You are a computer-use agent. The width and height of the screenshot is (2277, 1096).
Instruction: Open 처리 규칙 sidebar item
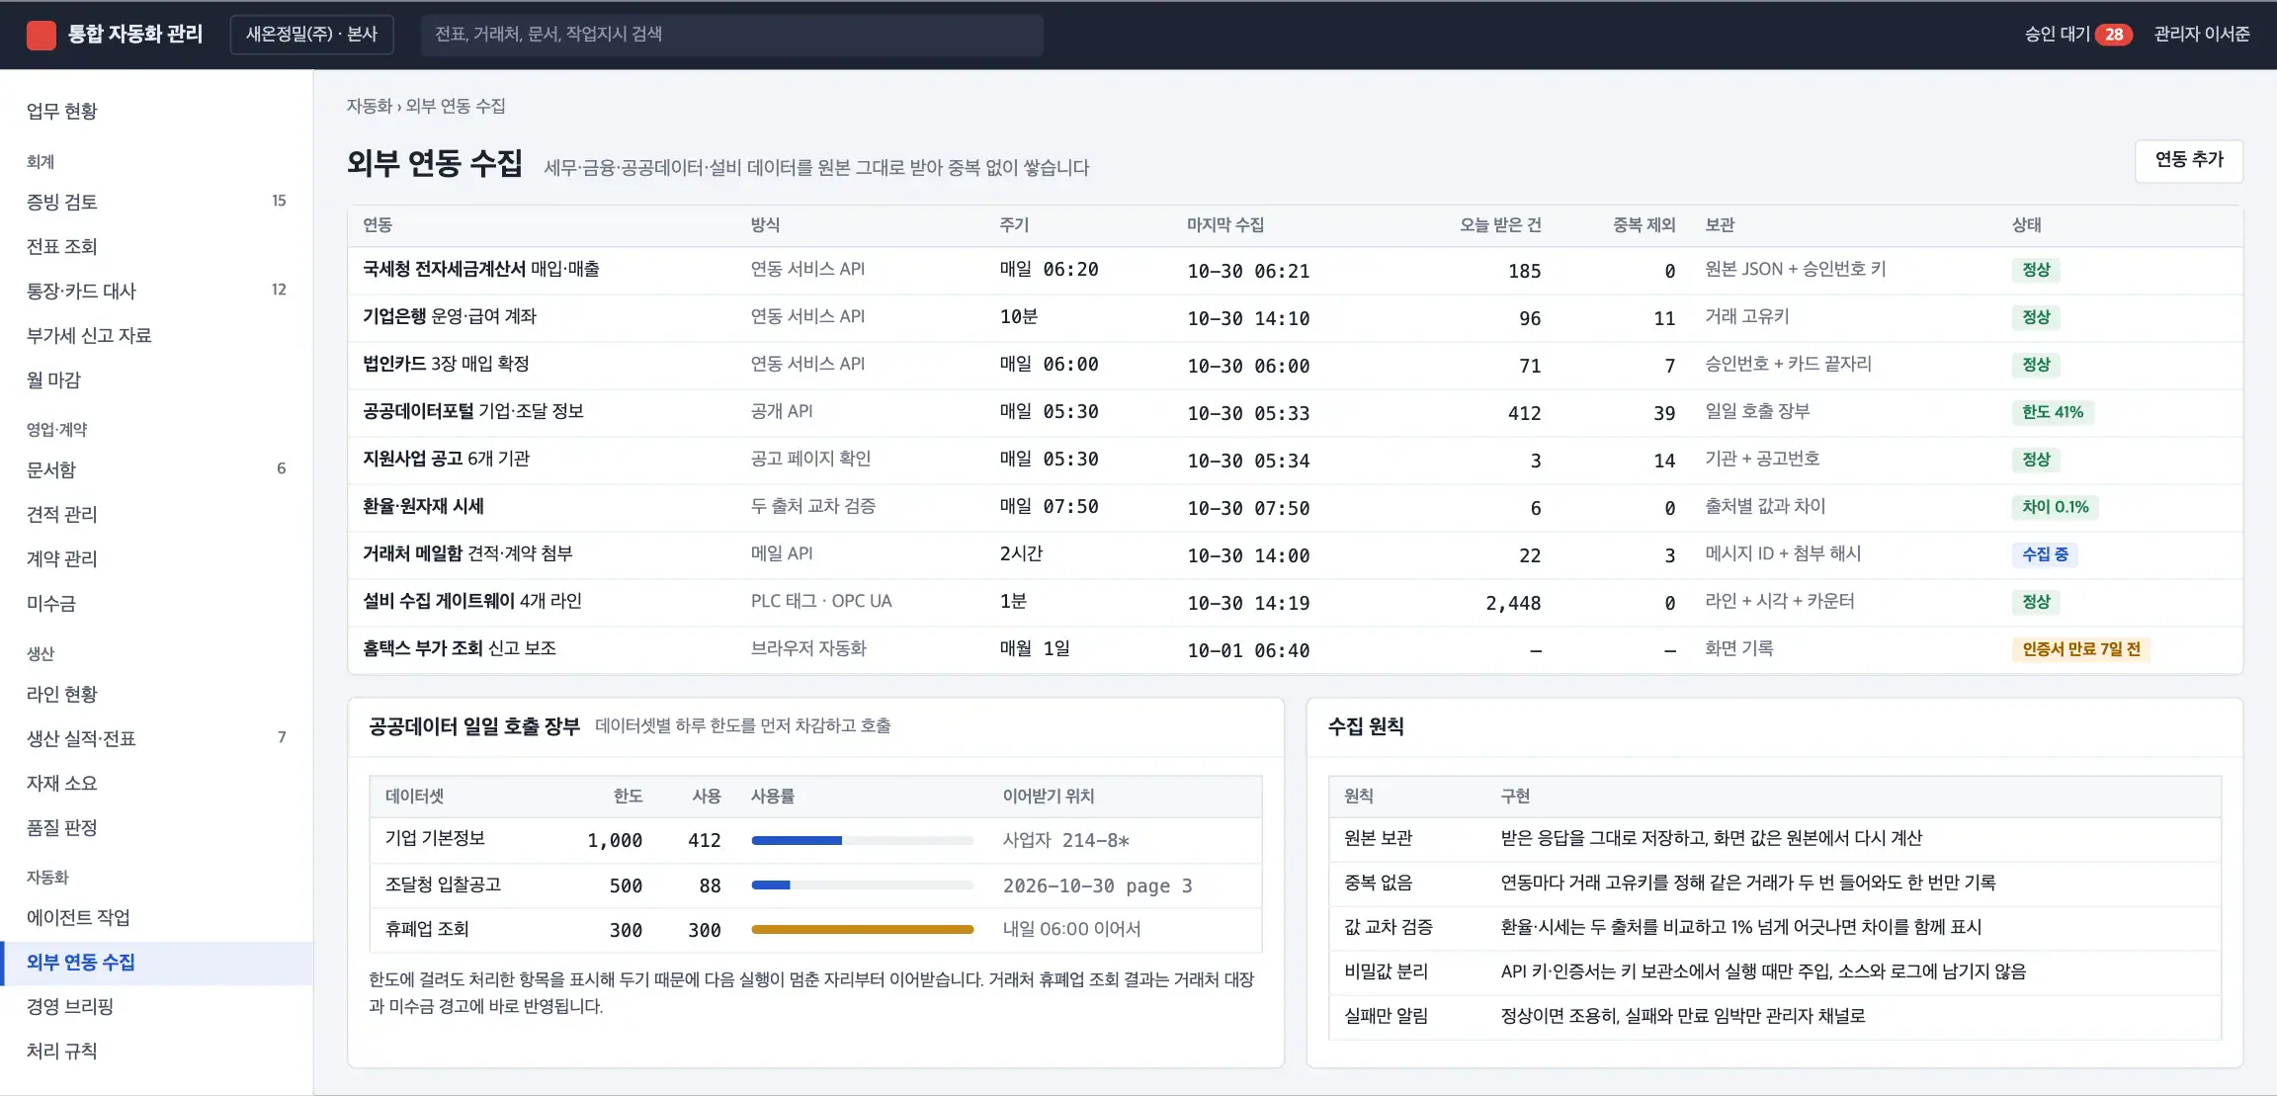click(x=156, y=1051)
